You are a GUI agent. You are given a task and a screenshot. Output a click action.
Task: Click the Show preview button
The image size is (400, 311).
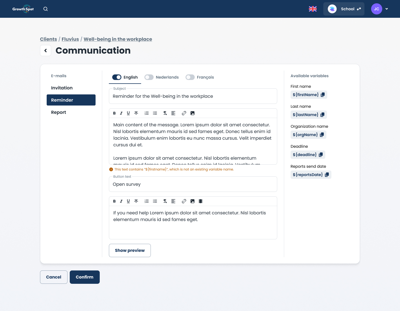[x=130, y=250]
